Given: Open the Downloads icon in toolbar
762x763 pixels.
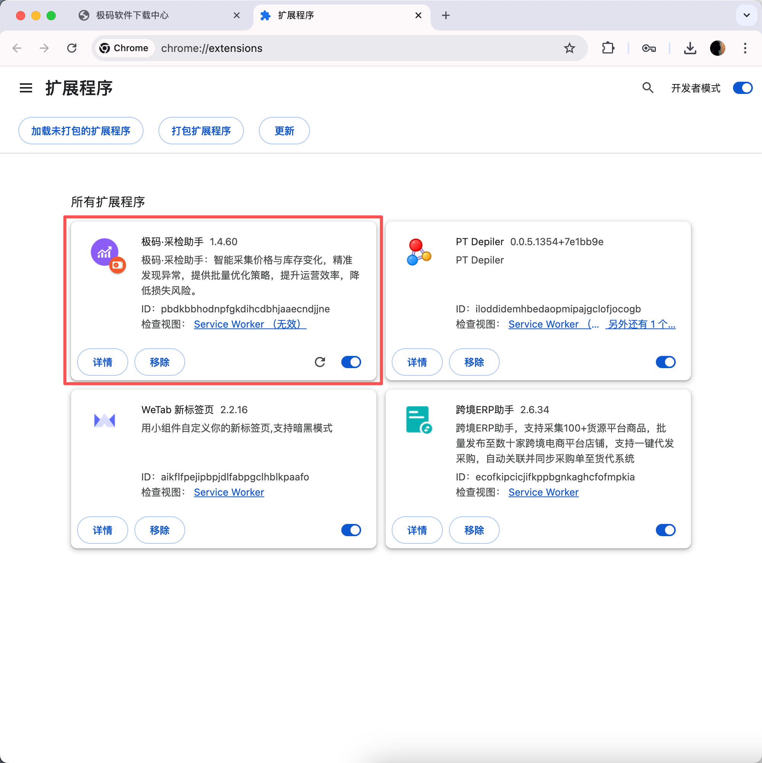Looking at the screenshot, I should pos(690,48).
